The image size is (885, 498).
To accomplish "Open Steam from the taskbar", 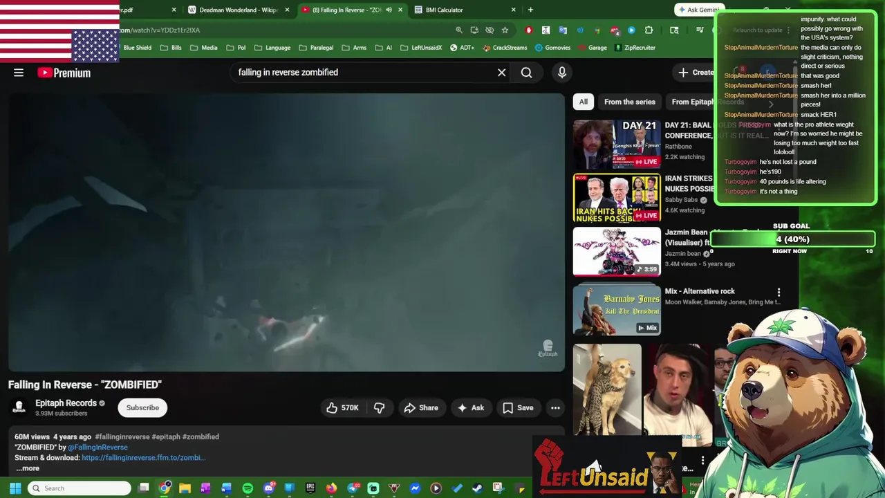I will pyautogui.click(x=478, y=488).
